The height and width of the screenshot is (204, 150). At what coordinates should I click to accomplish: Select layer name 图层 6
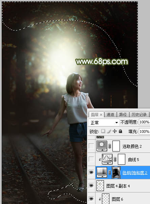coord(117,199)
